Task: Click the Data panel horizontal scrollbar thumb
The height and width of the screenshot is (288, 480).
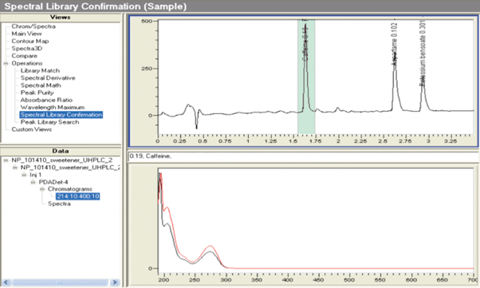Action: [x=60, y=282]
